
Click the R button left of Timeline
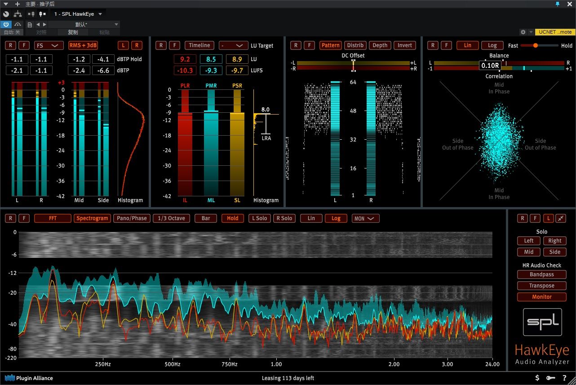pyautogui.click(x=161, y=45)
